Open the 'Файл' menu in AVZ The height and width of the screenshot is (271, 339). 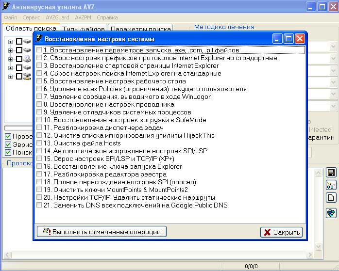coord(10,17)
